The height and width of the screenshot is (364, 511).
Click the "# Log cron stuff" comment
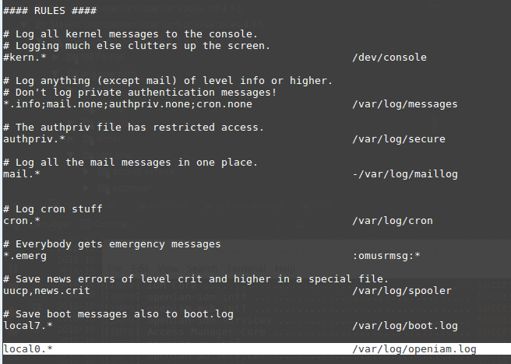click(x=53, y=209)
